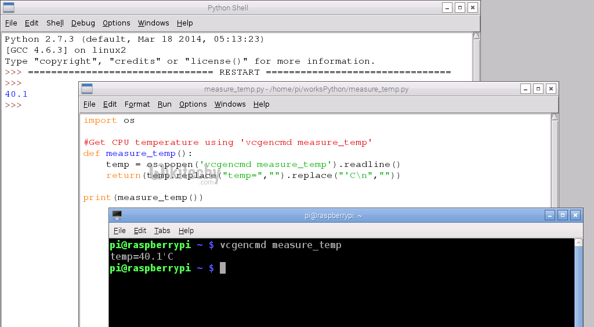Viewport: 594px width, 327px height.
Task: Open Edit menu in terminal window
Action: click(140, 231)
